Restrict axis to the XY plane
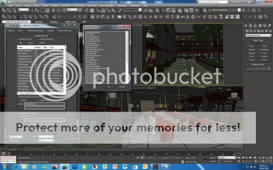Image resolution: width=273 pixels, height=170 pixels. tap(260, 17)
